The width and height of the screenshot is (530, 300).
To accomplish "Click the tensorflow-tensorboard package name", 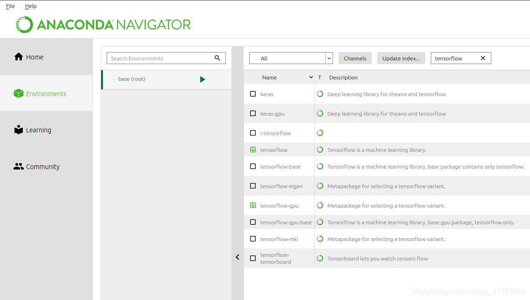I will [x=275, y=259].
